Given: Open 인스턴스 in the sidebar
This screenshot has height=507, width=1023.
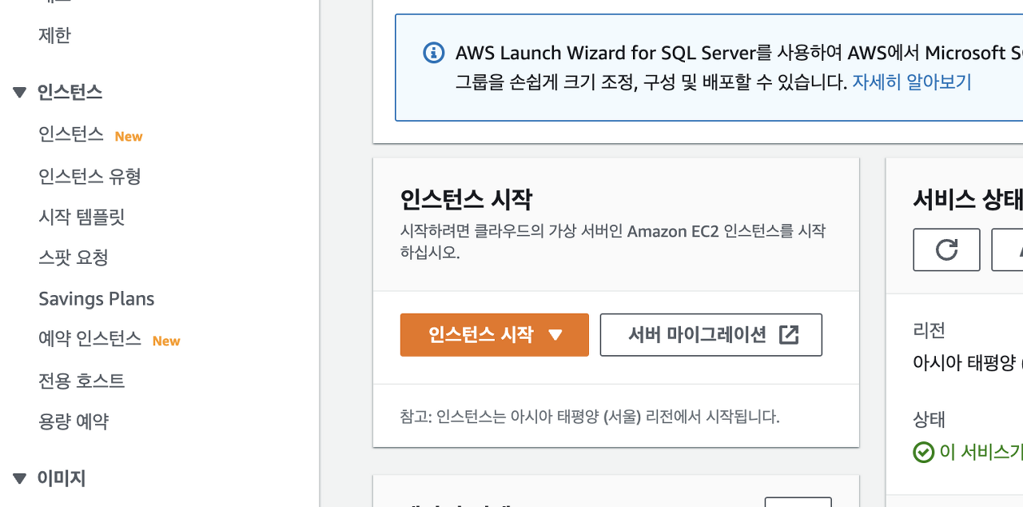Looking at the screenshot, I should [71, 134].
